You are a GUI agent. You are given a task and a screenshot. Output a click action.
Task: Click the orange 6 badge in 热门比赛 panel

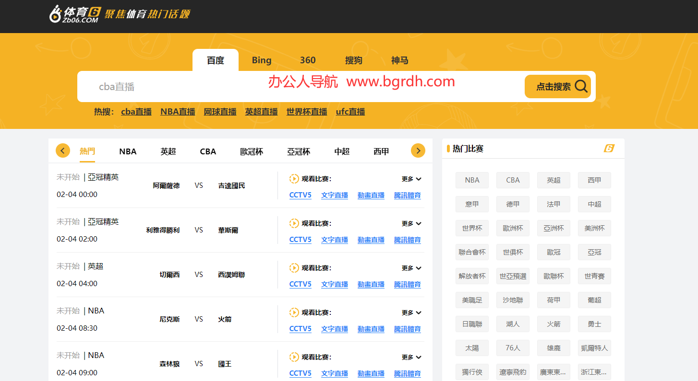coord(609,149)
